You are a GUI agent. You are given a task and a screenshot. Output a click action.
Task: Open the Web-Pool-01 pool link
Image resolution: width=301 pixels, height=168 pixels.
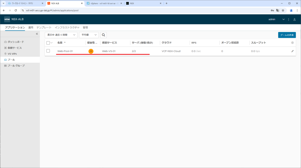(x=65, y=51)
